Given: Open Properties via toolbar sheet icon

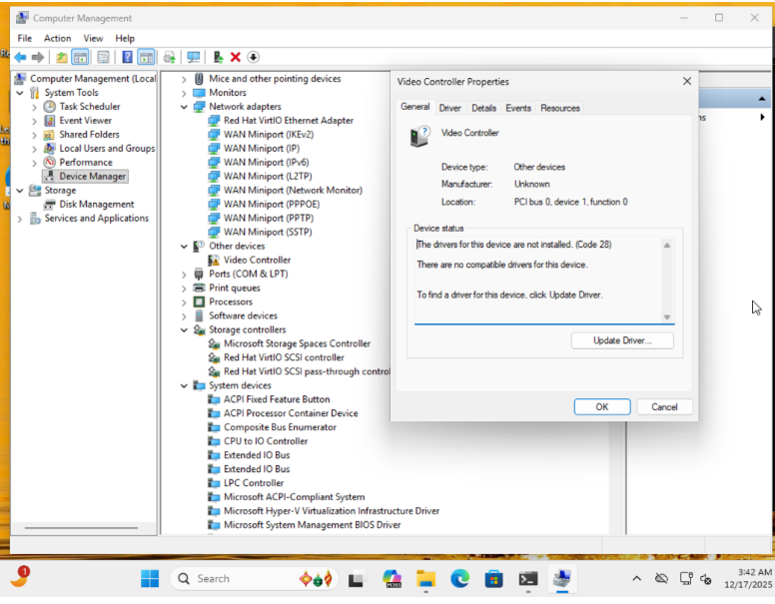Looking at the screenshot, I should (103, 57).
